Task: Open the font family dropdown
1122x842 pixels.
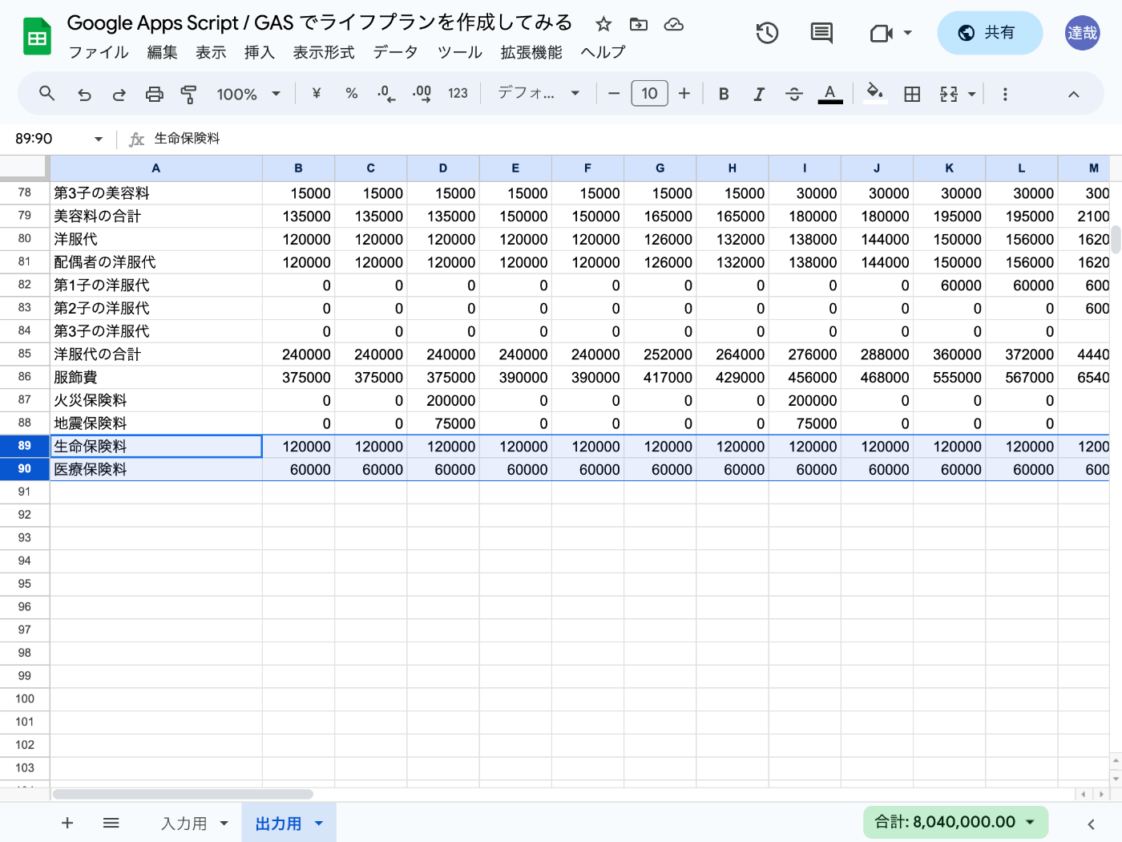Action: (538, 94)
